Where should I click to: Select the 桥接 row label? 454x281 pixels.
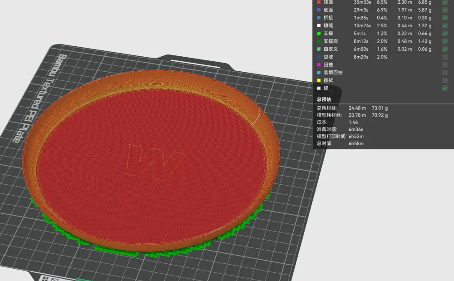coord(328,18)
